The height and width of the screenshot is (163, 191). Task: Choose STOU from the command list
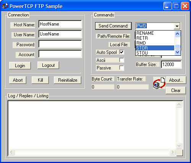pyautogui.click(x=155, y=53)
